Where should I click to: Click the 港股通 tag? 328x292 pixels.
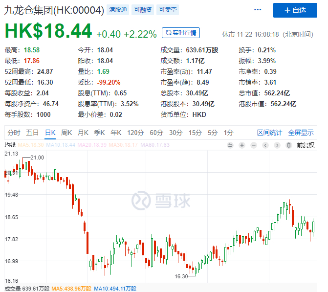[x=118, y=10]
